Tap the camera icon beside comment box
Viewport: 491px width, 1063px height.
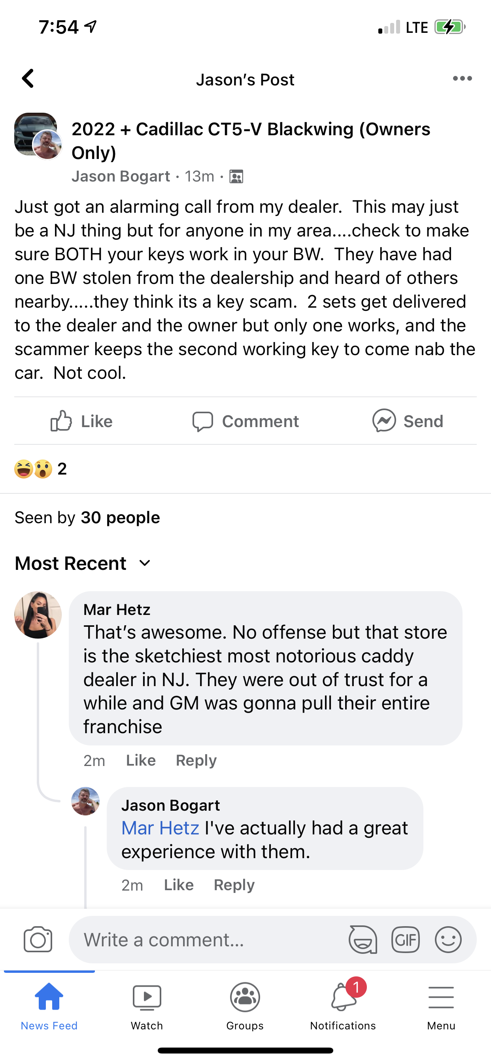38,940
